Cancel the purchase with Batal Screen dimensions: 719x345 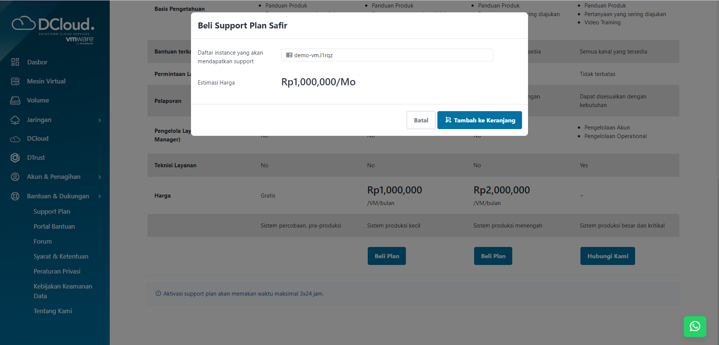pos(421,120)
